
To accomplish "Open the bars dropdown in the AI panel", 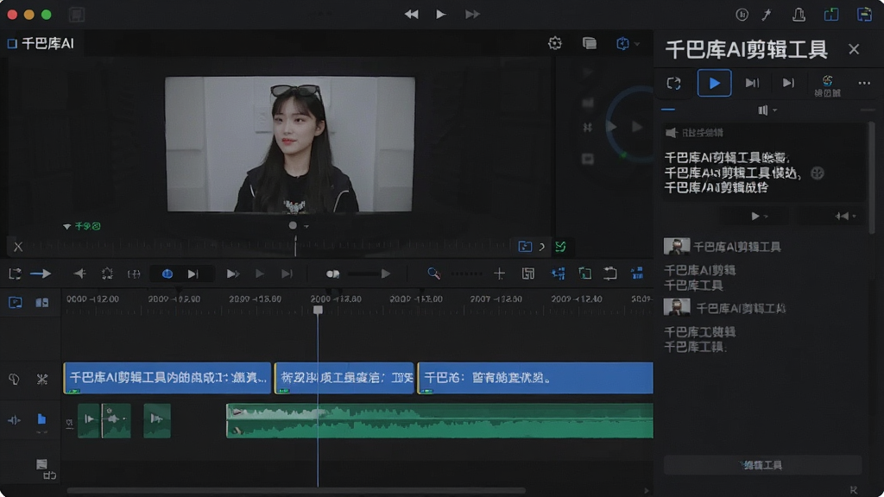I will pos(767,110).
